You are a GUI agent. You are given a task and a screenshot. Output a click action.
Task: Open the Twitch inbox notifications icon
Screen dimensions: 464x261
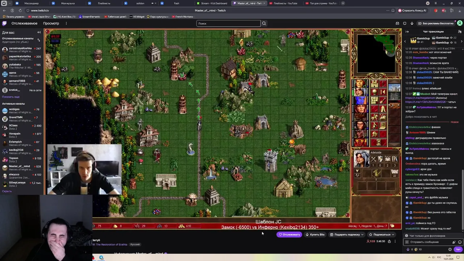(398, 23)
